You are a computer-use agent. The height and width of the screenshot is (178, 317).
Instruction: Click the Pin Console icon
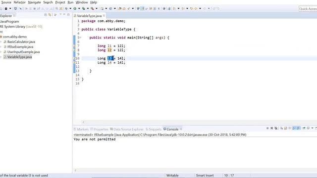(x=304, y=128)
